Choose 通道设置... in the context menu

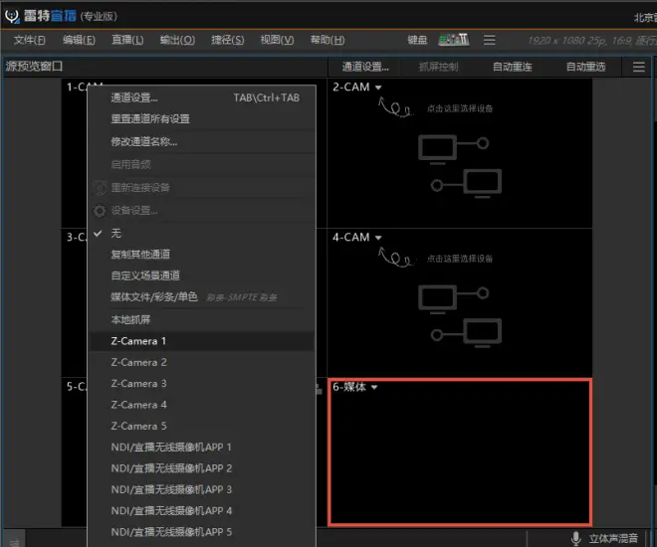pyautogui.click(x=202, y=97)
